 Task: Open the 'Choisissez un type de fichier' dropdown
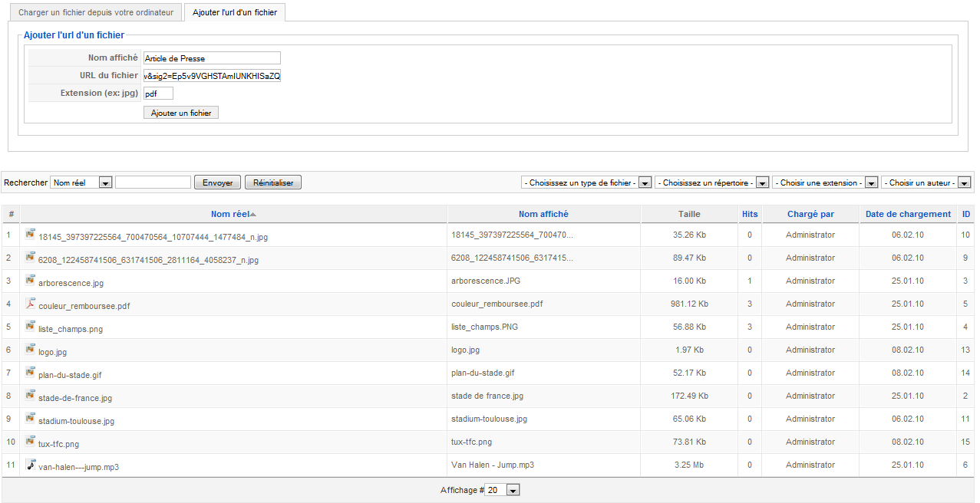click(586, 182)
